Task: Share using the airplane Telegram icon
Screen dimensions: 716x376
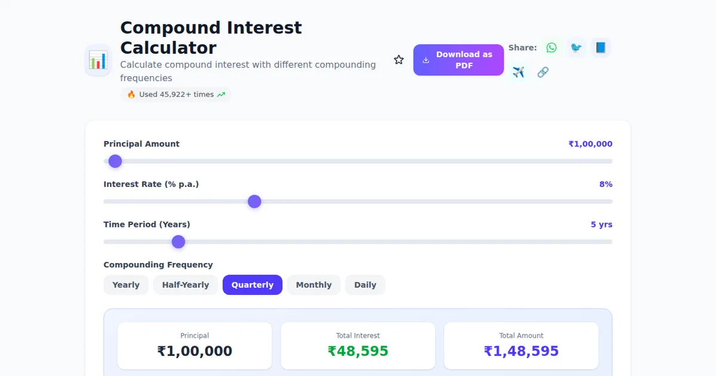Action: [519, 72]
